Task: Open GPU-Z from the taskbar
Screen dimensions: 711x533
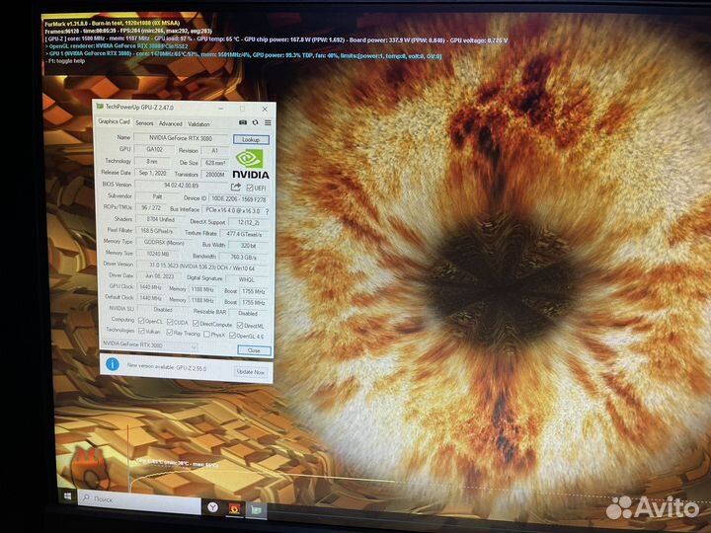Action: coord(256,510)
